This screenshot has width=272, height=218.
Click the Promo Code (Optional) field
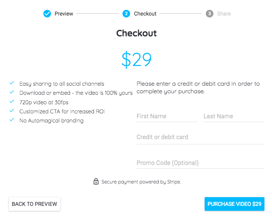coord(200,163)
